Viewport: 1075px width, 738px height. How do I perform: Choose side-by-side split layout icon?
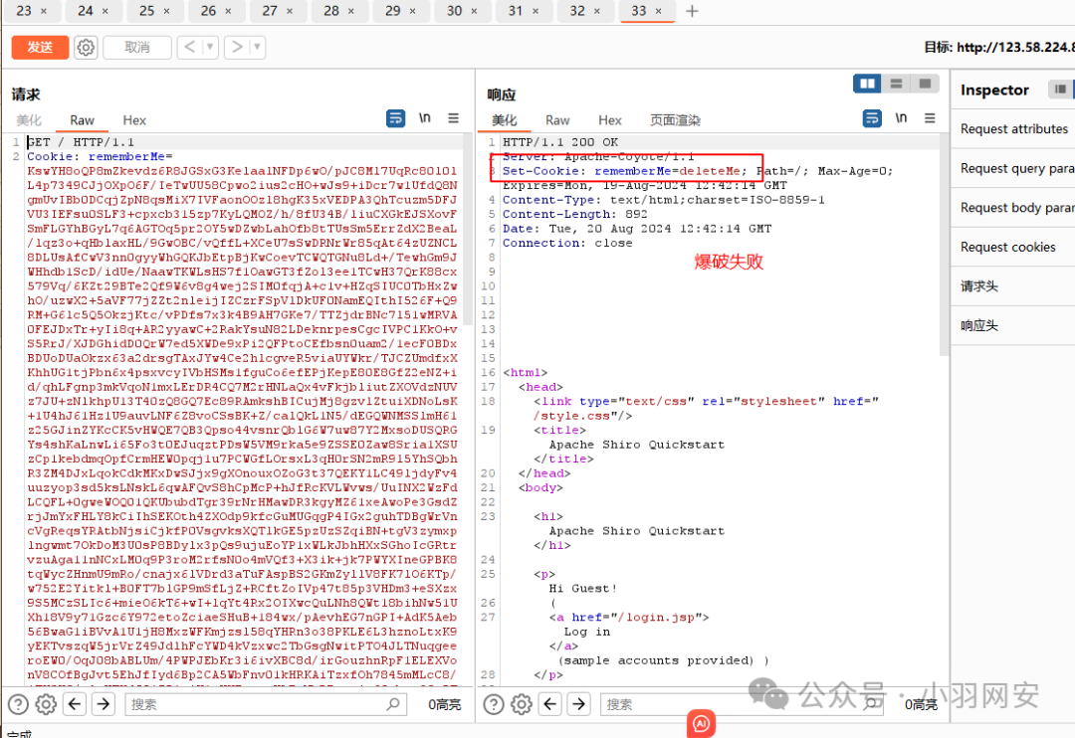(x=867, y=84)
